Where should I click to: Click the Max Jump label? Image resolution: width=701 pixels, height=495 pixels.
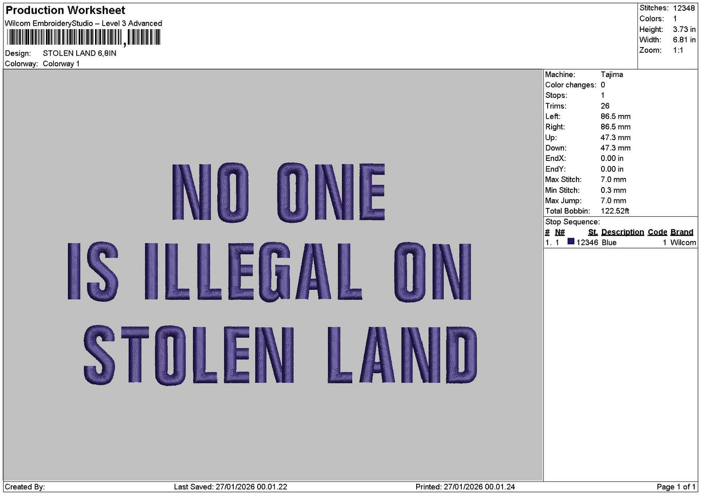pos(563,201)
